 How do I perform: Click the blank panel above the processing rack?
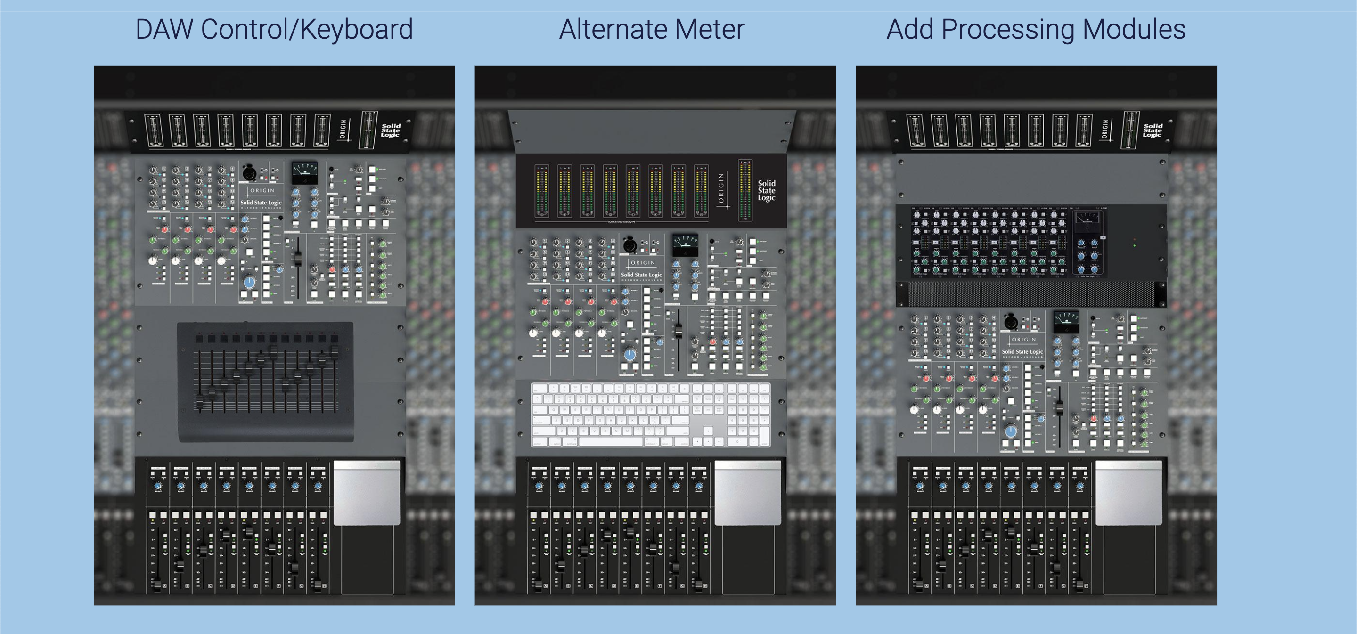tap(1031, 179)
